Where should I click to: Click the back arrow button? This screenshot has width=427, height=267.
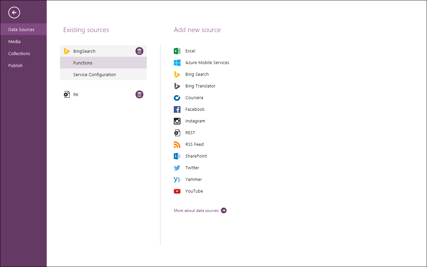pos(14,13)
